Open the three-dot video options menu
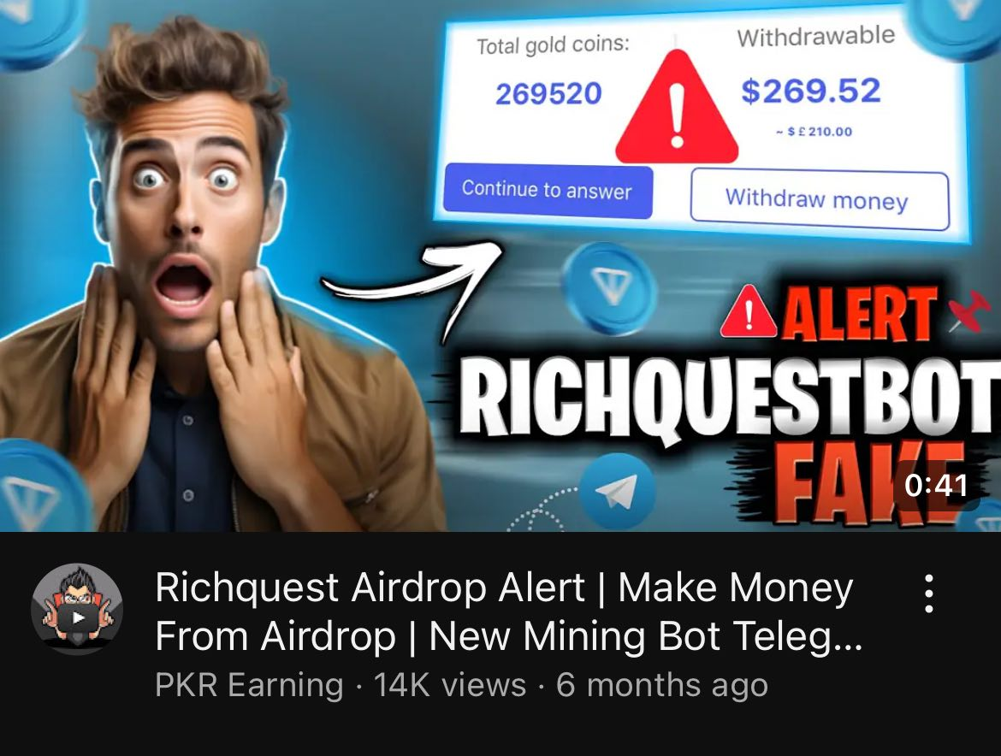The height and width of the screenshot is (756, 1001). pyautogui.click(x=929, y=594)
